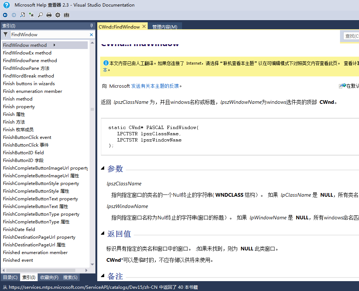
Task: Click the FindWindow filter input field
Action: pyautogui.click(x=50, y=35)
